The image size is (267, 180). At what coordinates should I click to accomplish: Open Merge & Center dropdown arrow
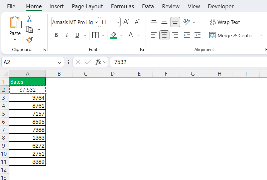click(261, 35)
